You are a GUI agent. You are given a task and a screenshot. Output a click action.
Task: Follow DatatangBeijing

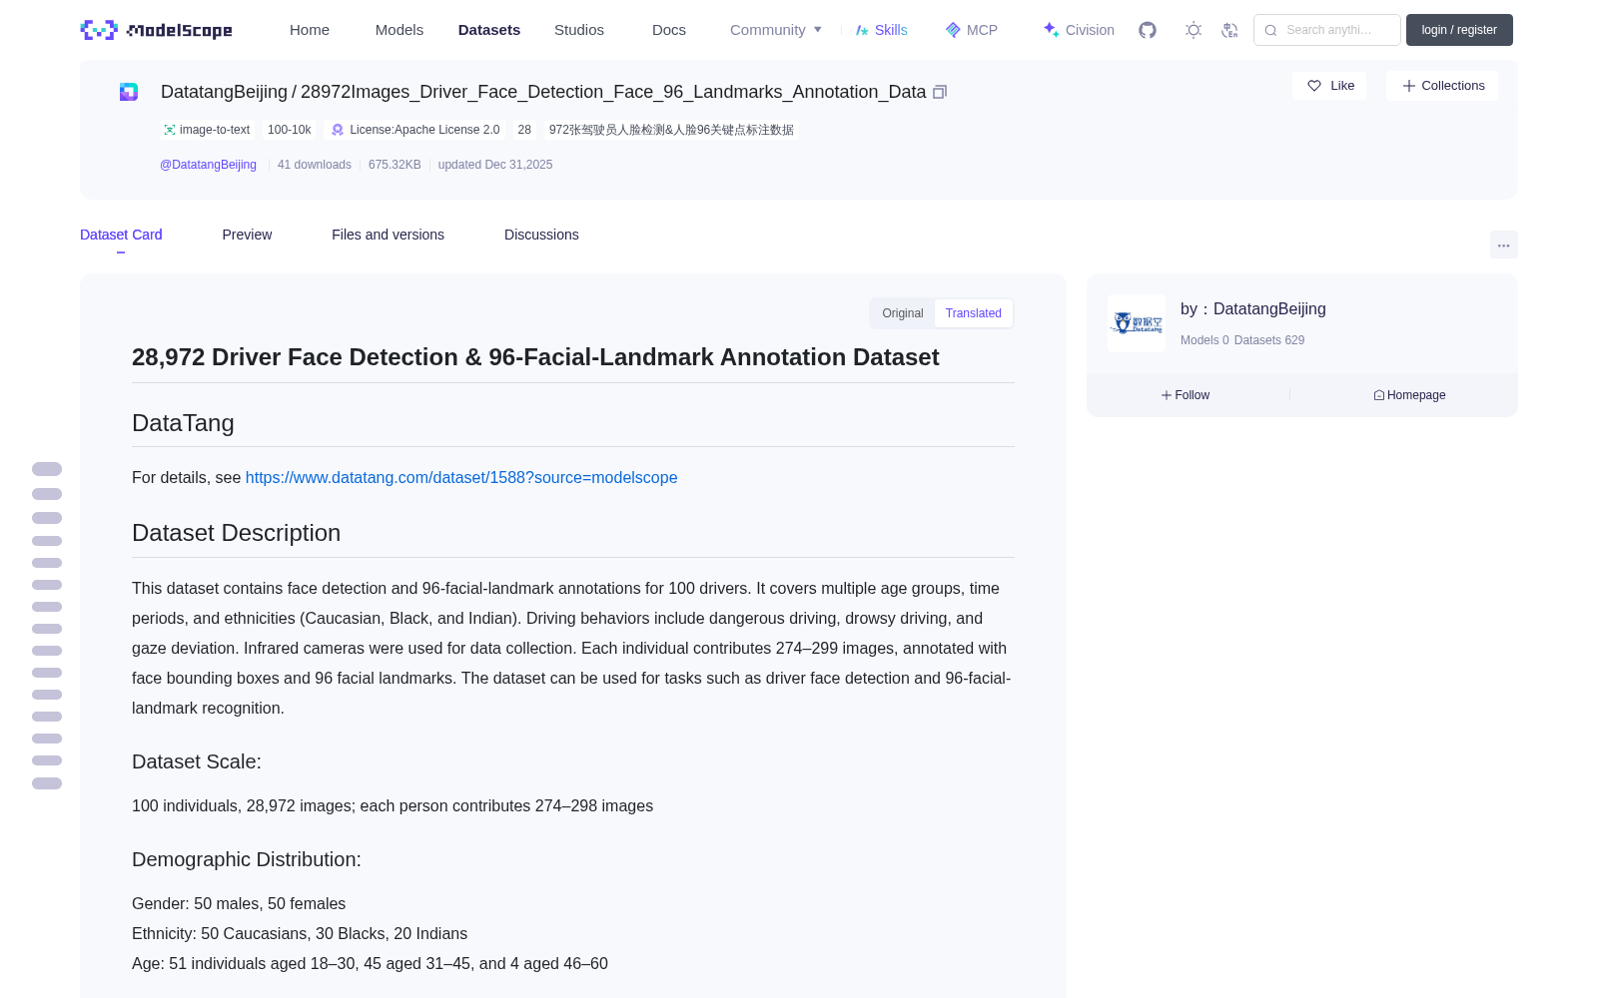(x=1186, y=395)
